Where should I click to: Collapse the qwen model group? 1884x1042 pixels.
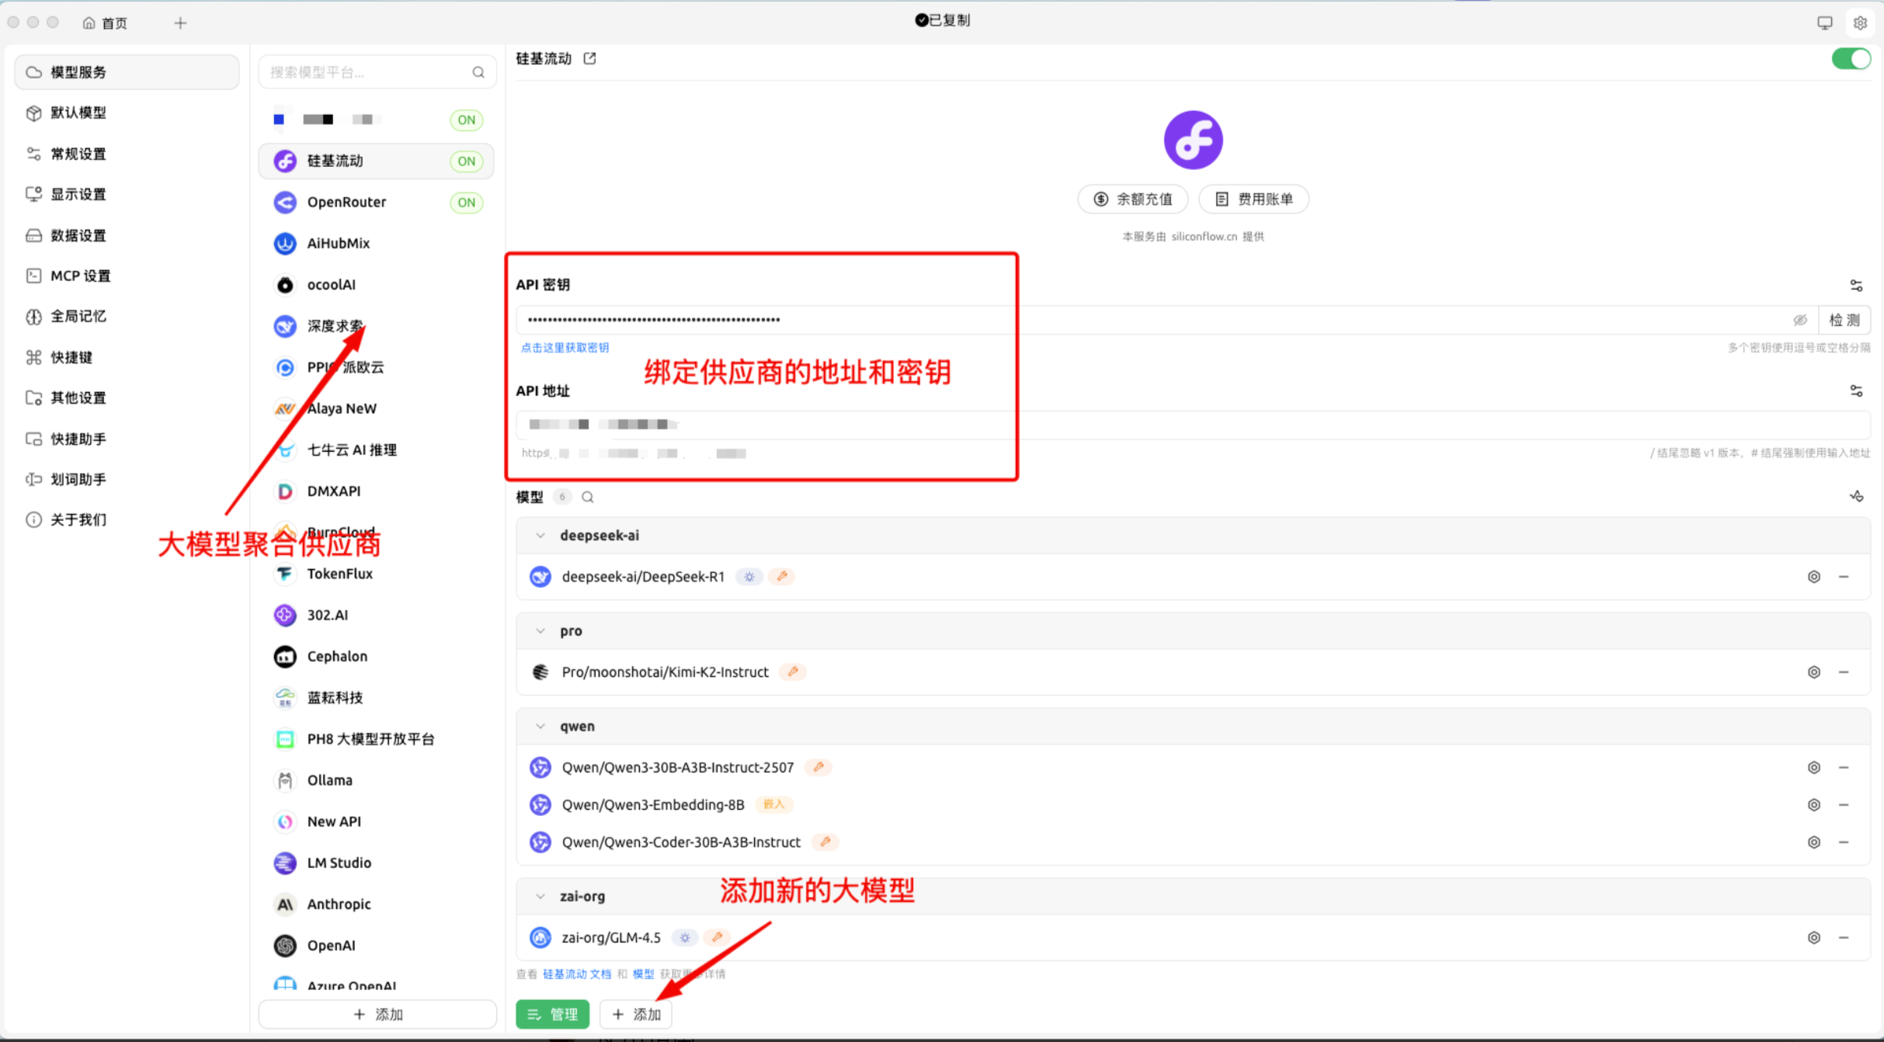(541, 727)
